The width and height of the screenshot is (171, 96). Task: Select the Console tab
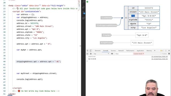click(x=106, y=51)
